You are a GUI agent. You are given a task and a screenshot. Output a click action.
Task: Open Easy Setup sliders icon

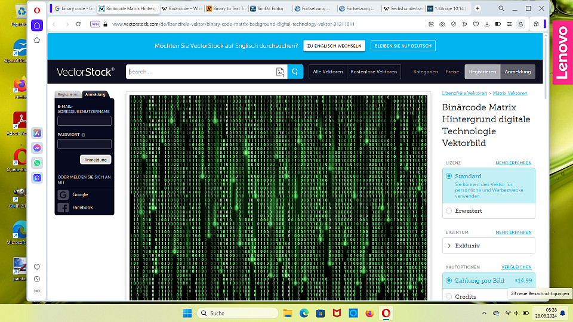click(x=509, y=24)
